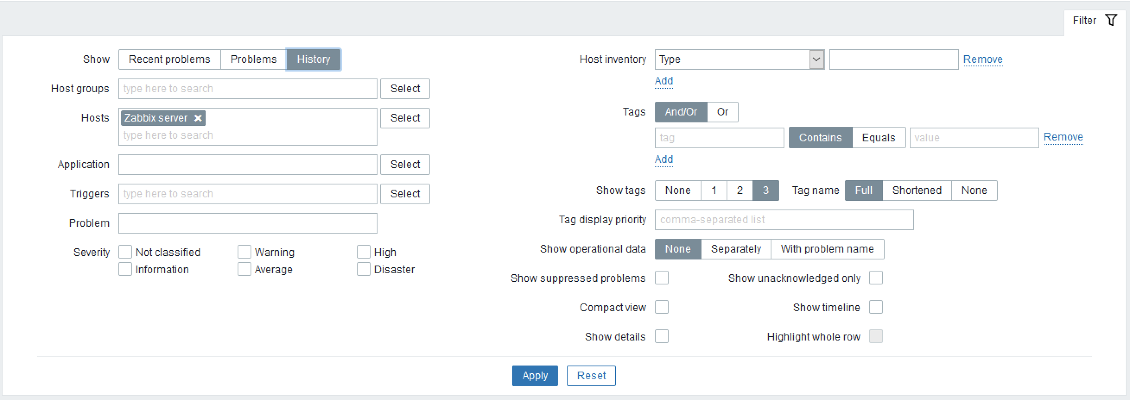Select the Problems view option
This screenshot has height=400, width=1130.
[253, 59]
